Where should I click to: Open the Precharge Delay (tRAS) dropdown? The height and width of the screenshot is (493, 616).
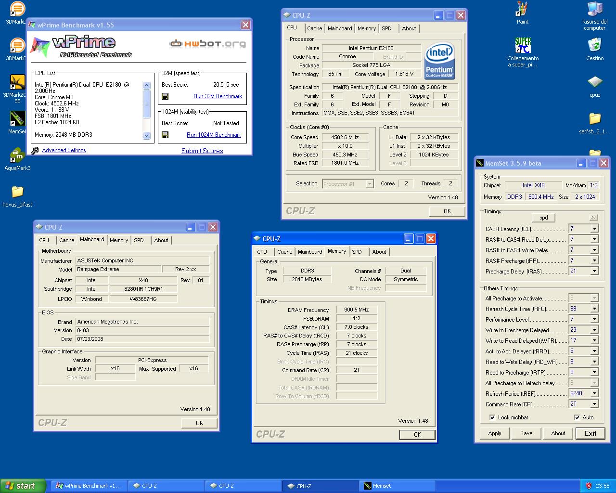pyautogui.click(x=594, y=271)
